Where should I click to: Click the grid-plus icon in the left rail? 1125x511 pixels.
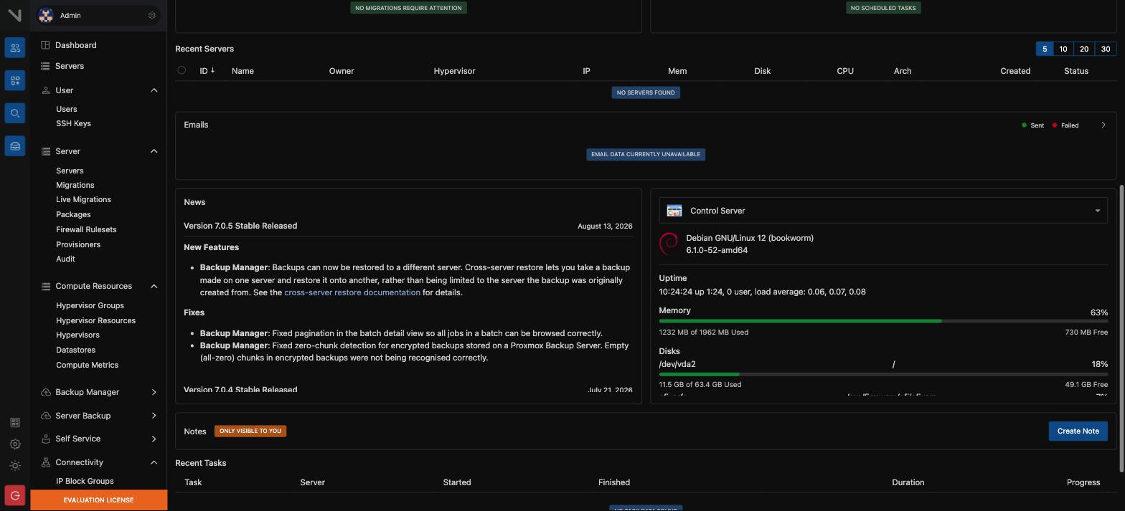tap(14, 80)
